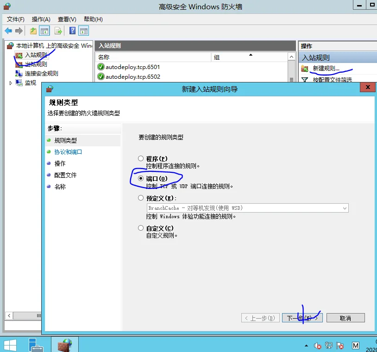Screen dimensions: 377x352
Task: Click the forward navigation arrow
Action: tap(19, 31)
